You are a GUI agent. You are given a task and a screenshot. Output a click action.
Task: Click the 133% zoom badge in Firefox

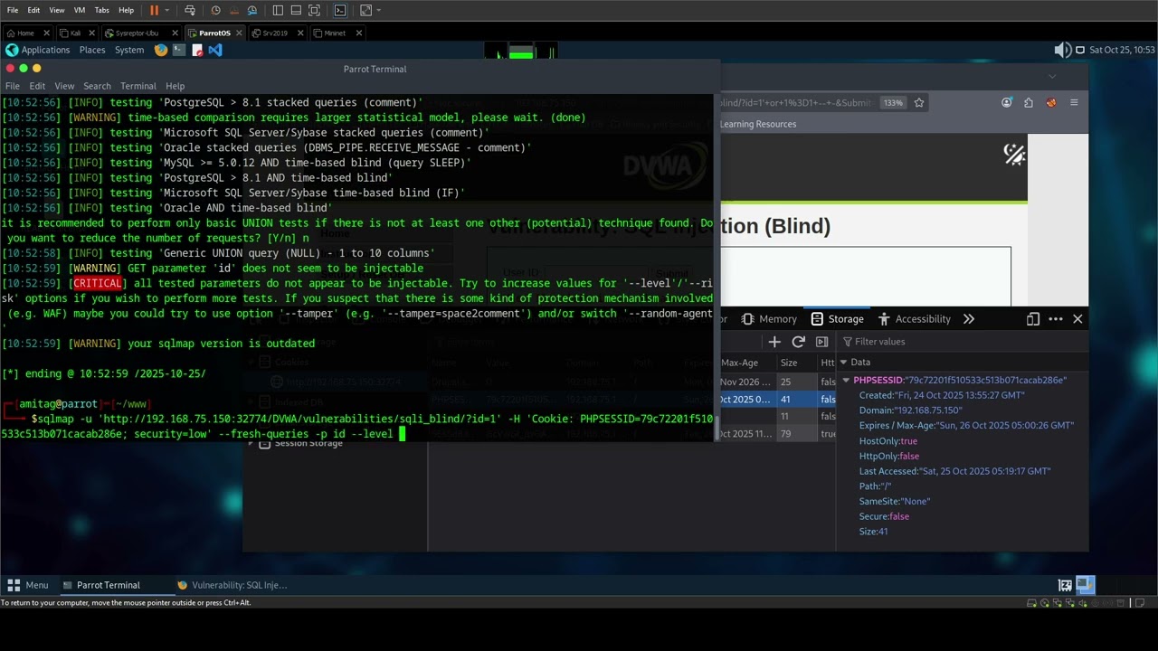(x=893, y=103)
